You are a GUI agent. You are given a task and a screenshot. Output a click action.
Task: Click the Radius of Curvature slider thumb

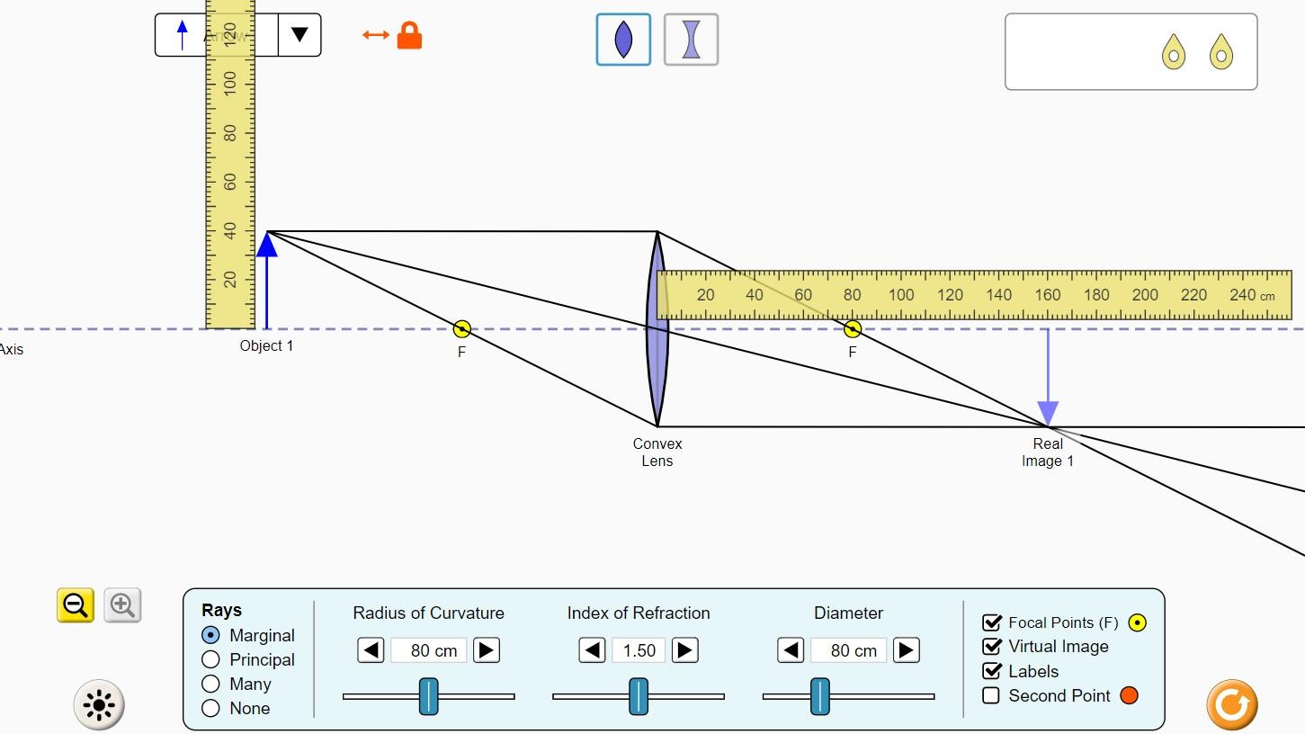tap(429, 696)
